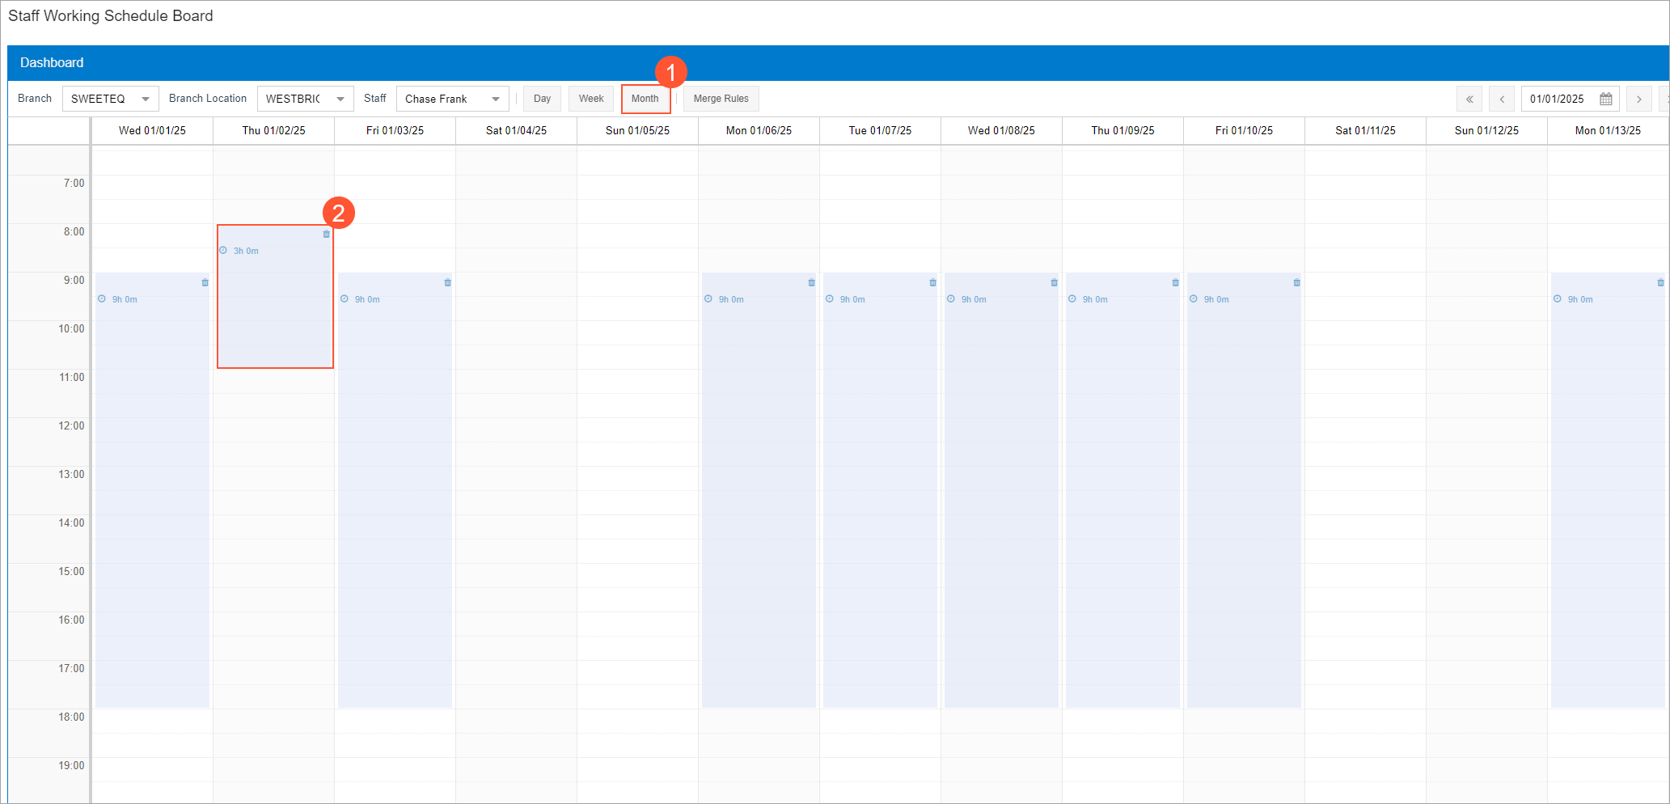Open Staff dropdown showing Chase Frank

tap(496, 99)
